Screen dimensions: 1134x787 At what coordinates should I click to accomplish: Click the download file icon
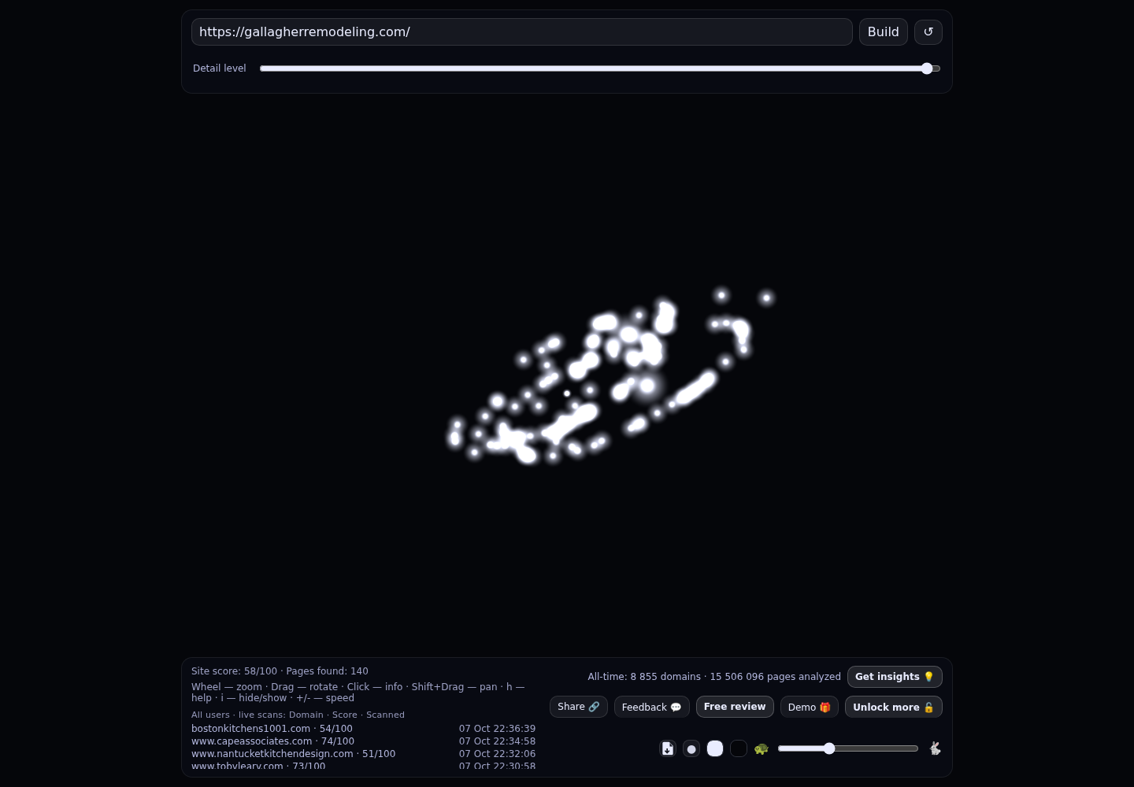[x=668, y=748]
